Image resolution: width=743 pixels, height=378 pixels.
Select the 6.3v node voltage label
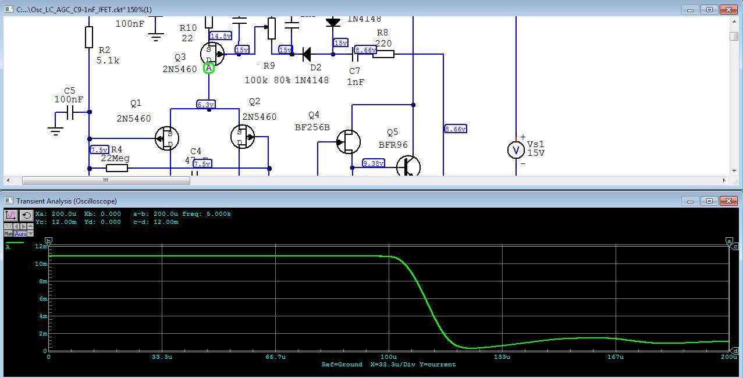[x=207, y=105]
